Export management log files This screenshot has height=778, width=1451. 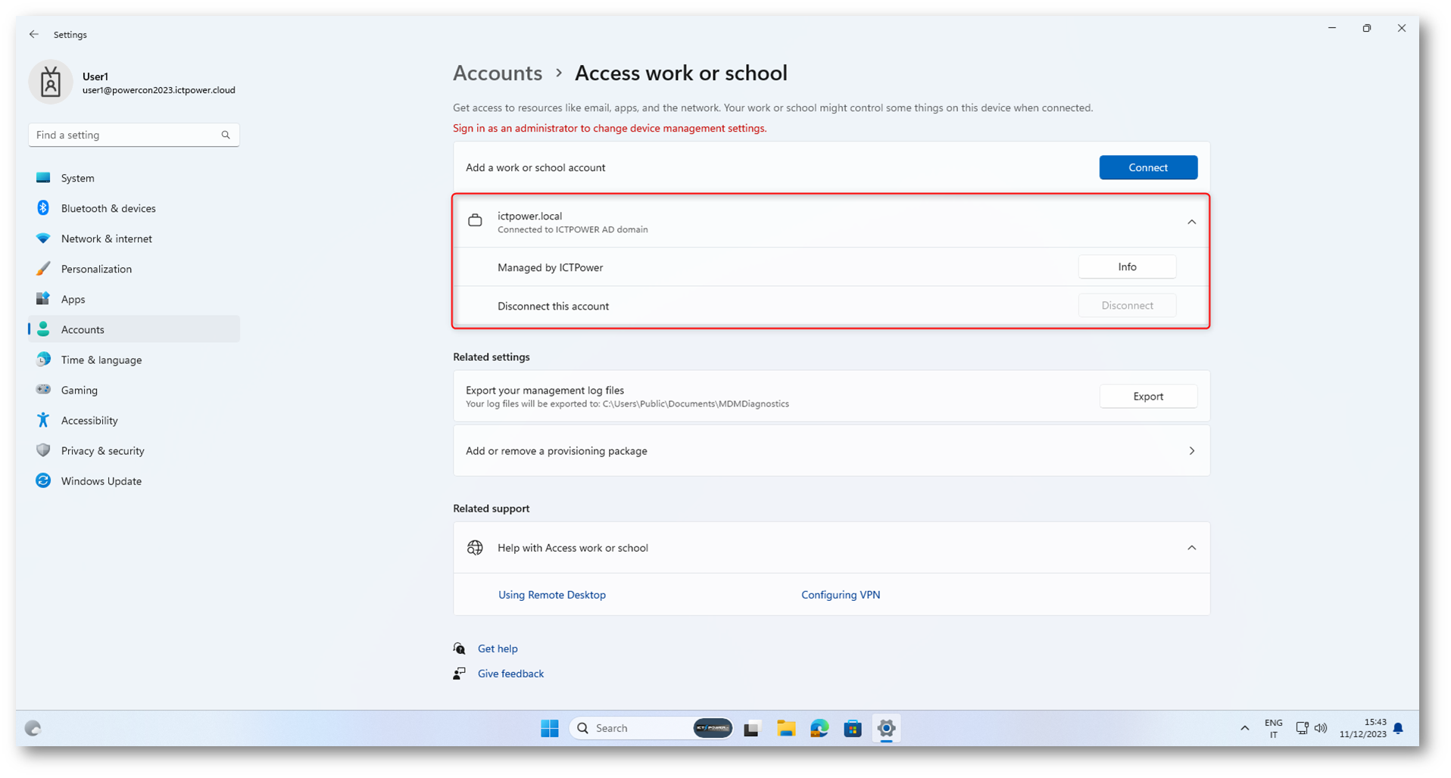[1148, 397]
